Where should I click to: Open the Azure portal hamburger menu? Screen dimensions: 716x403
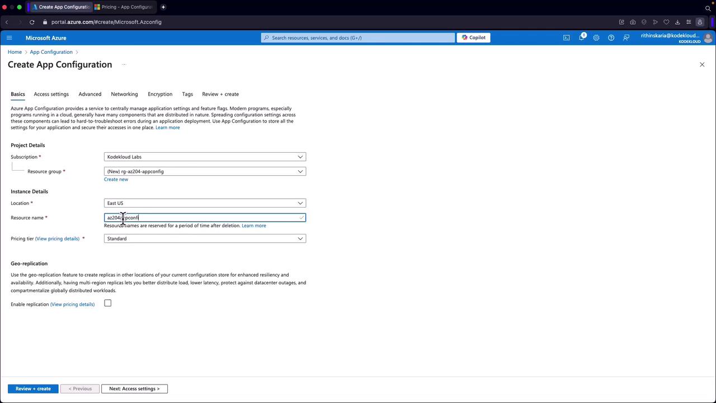point(9,38)
